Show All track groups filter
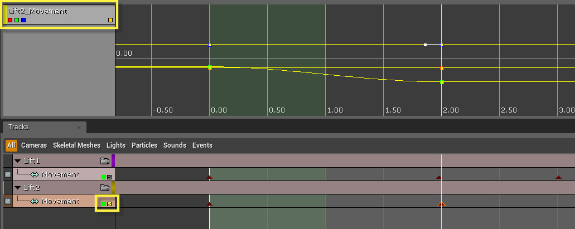Viewport: 575px width, 229px height. (x=11, y=145)
